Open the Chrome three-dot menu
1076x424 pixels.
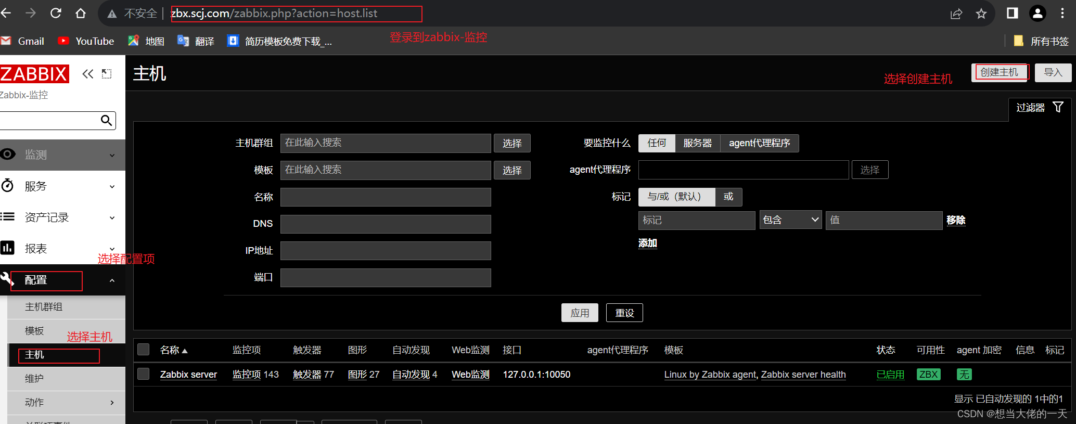pos(1062,13)
